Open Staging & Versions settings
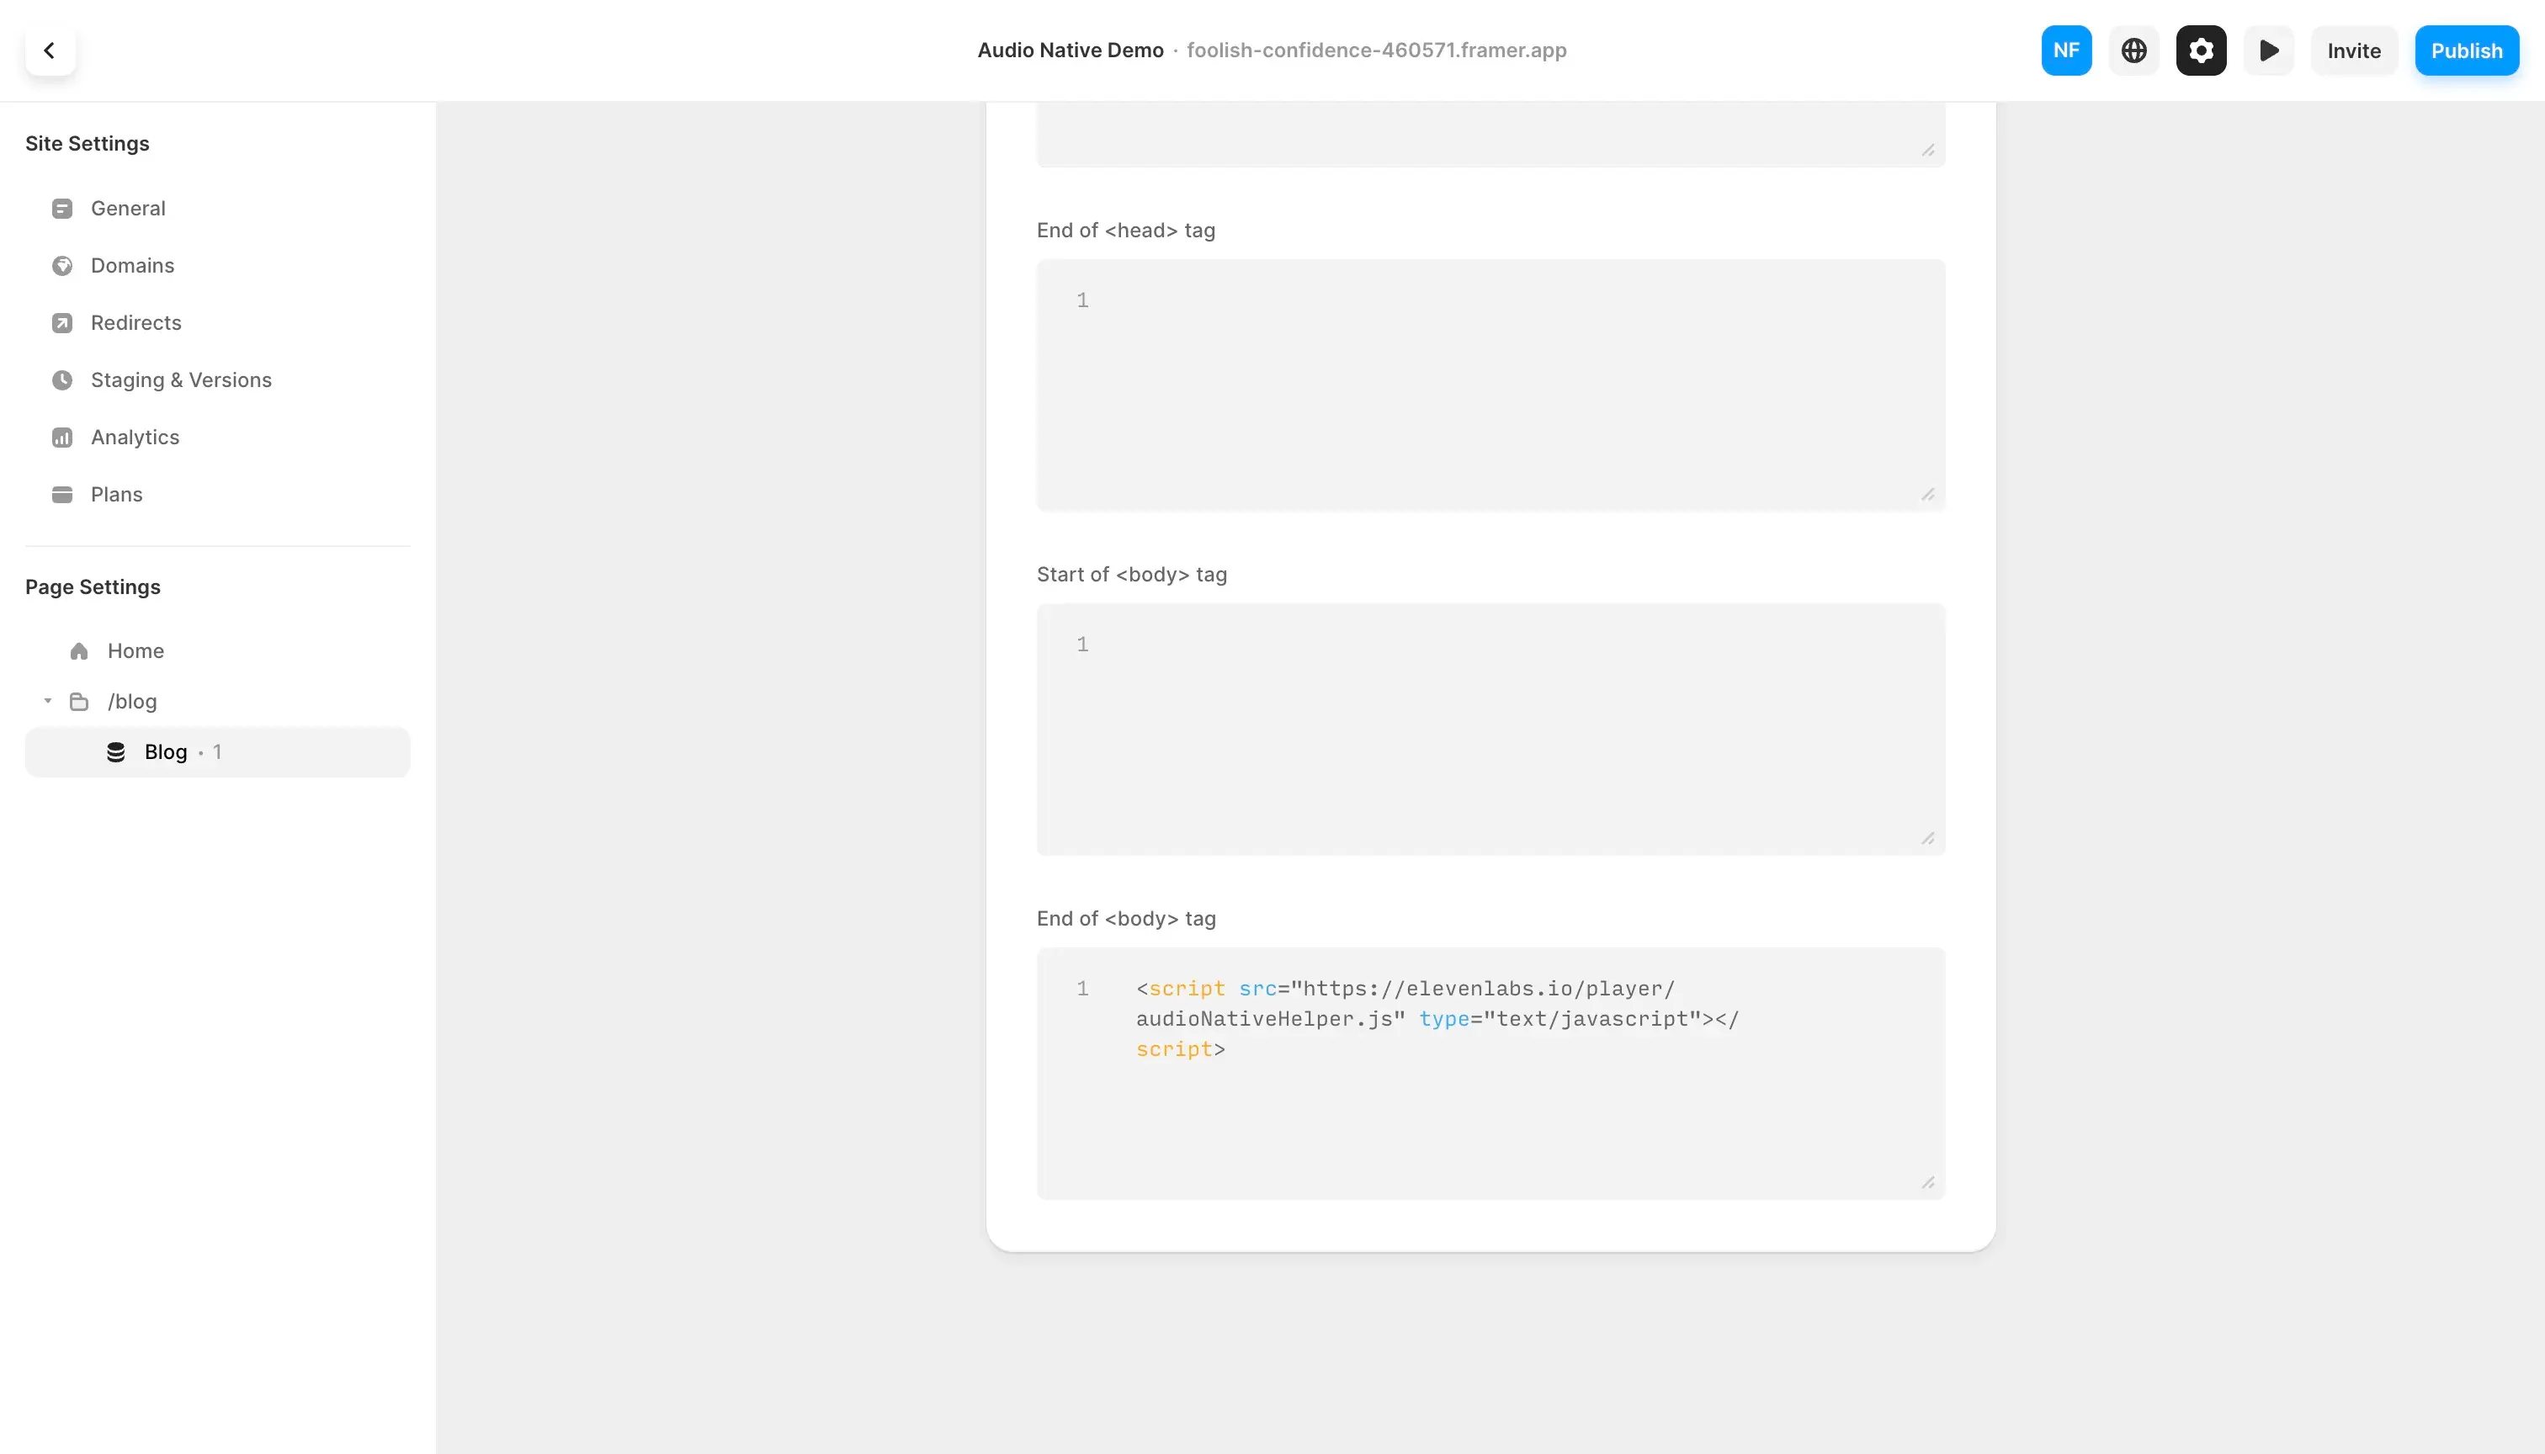 (x=181, y=379)
